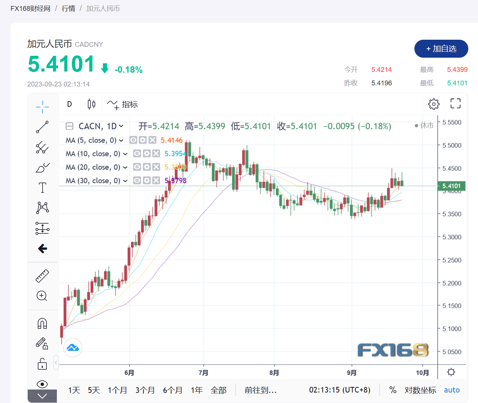
Task: Open the CACN 1D symbol dropdown
Action: point(121,127)
